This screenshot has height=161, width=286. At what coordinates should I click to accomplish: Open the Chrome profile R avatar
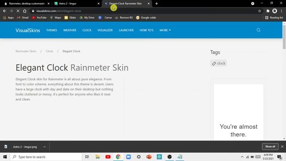coord(274,11)
